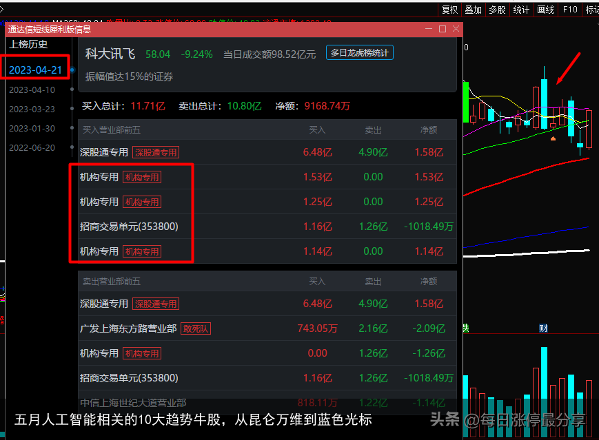Click the 买入 column header in buy table

pyautogui.click(x=317, y=130)
